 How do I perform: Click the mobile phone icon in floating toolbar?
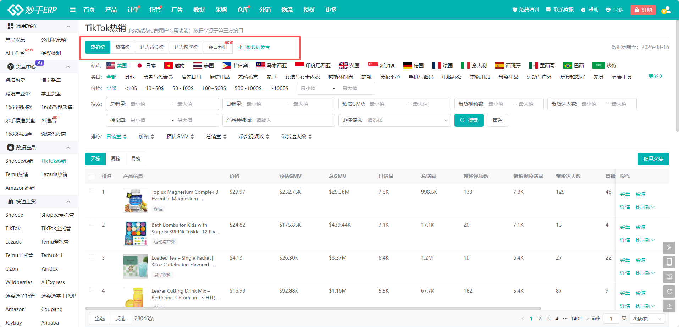(x=669, y=262)
